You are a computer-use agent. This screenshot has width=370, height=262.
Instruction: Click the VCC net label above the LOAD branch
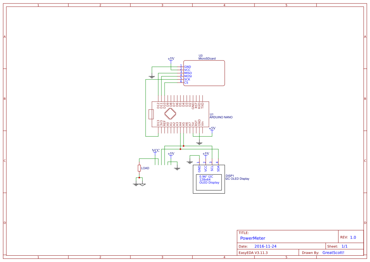click(155, 151)
